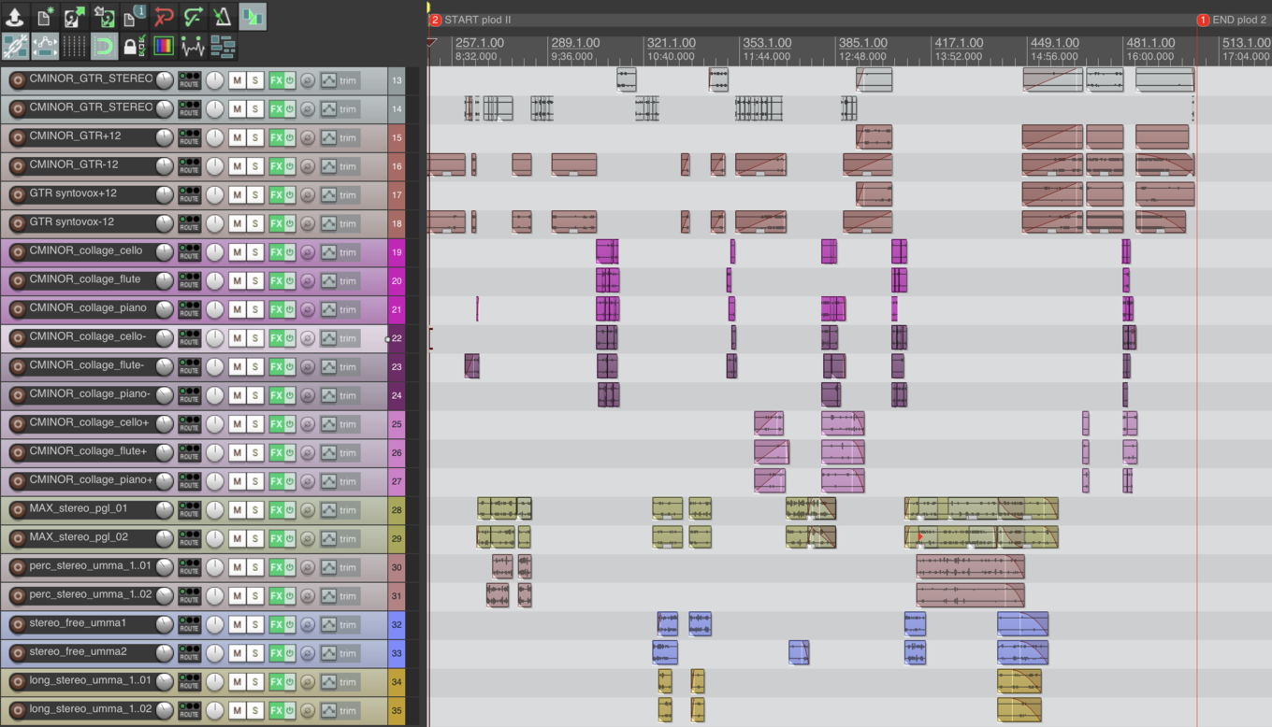Open envelope trim menu on long_stereo_umma_1..01
The image size is (1272, 727).
(x=328, y=682)
